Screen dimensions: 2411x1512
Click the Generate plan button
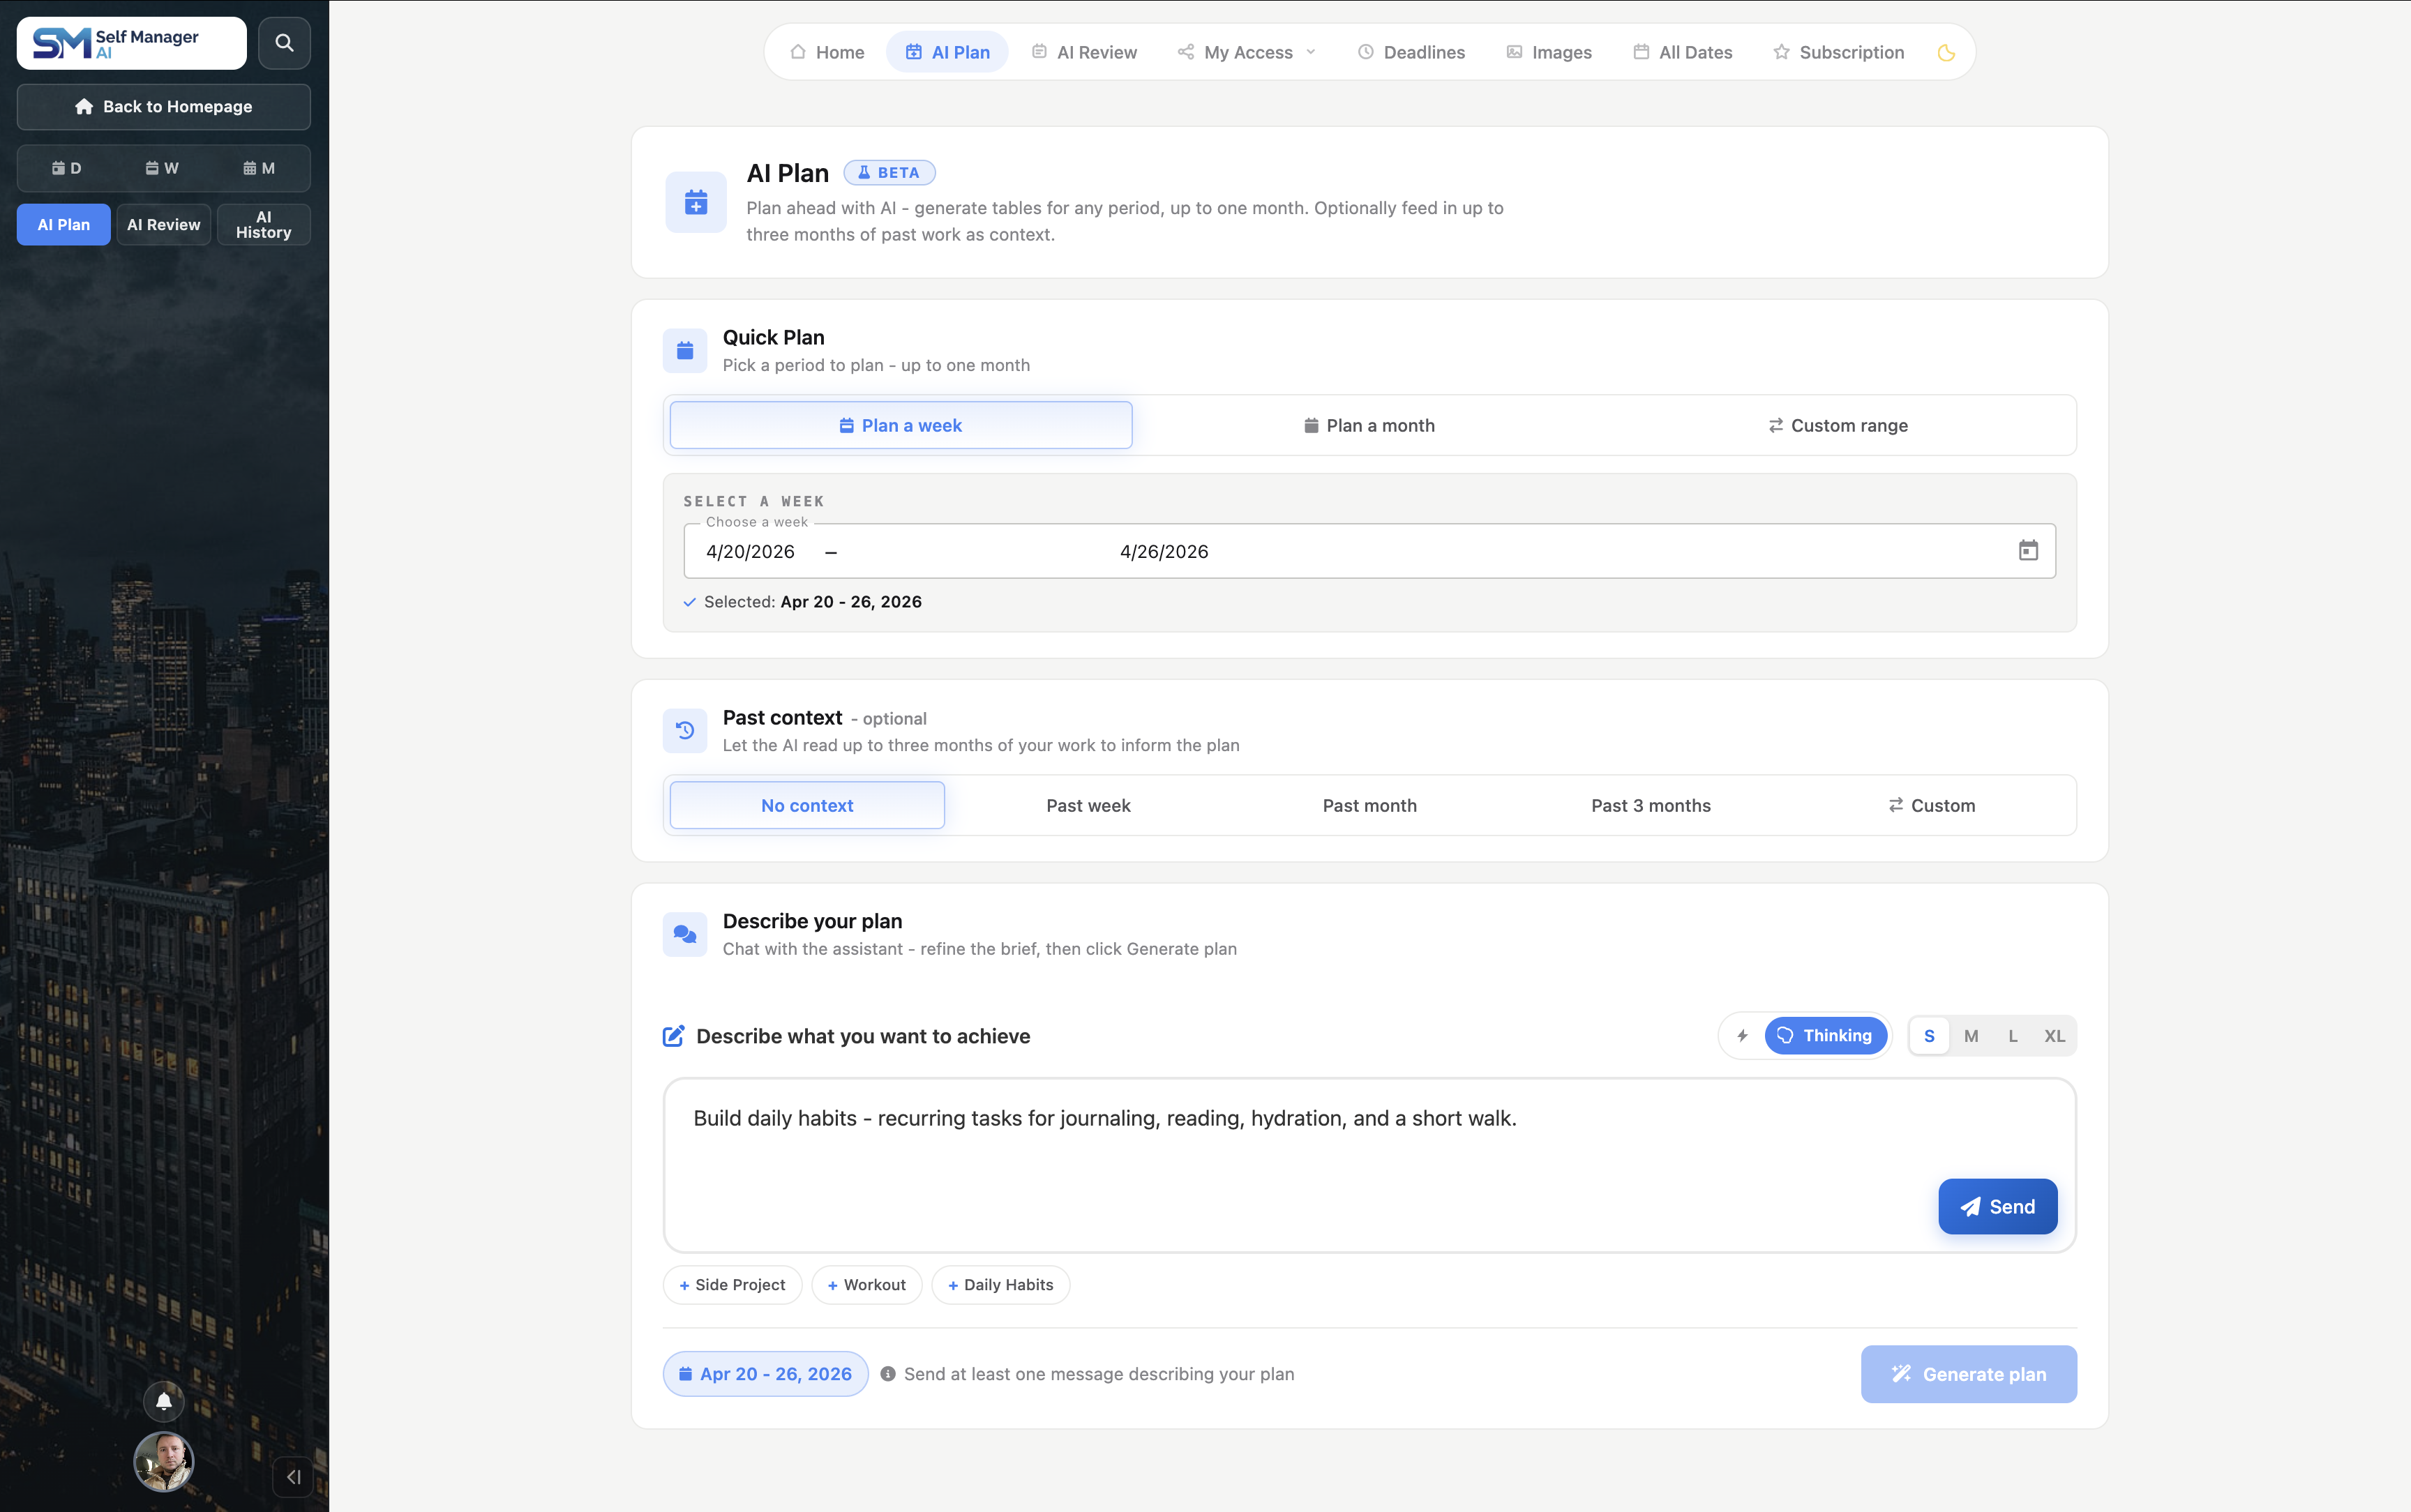pyautogui.click(x=1967, y=1373)
